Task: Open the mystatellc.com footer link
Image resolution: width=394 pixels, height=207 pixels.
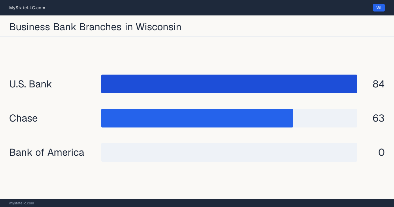Action: point(22,203)
